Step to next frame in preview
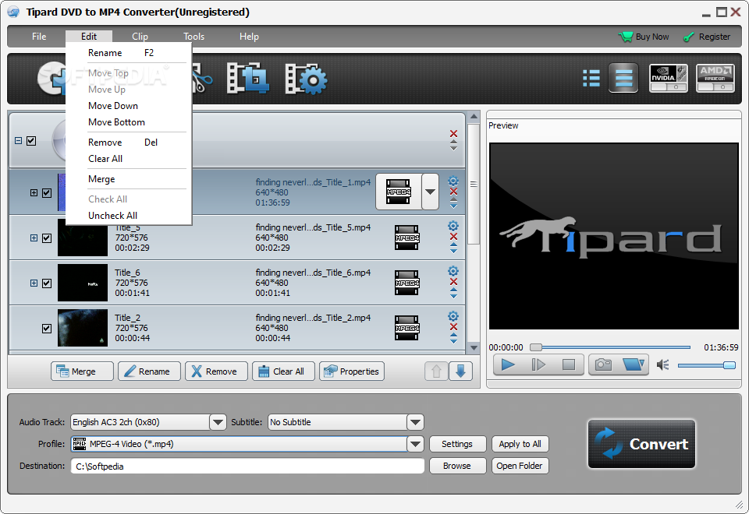749x514 pixels. (538, 364)
